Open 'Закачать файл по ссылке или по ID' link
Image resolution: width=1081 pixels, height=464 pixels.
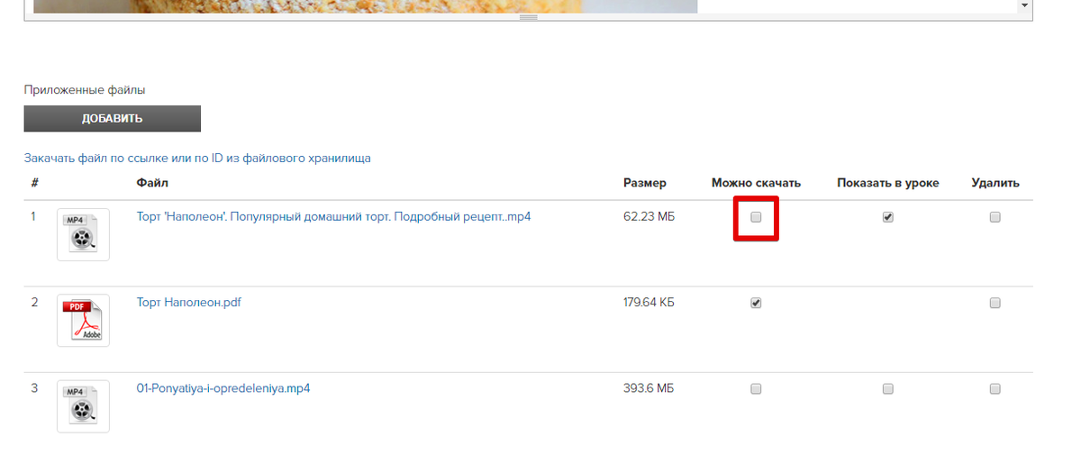pyautogui.click(x=197, y=158)
